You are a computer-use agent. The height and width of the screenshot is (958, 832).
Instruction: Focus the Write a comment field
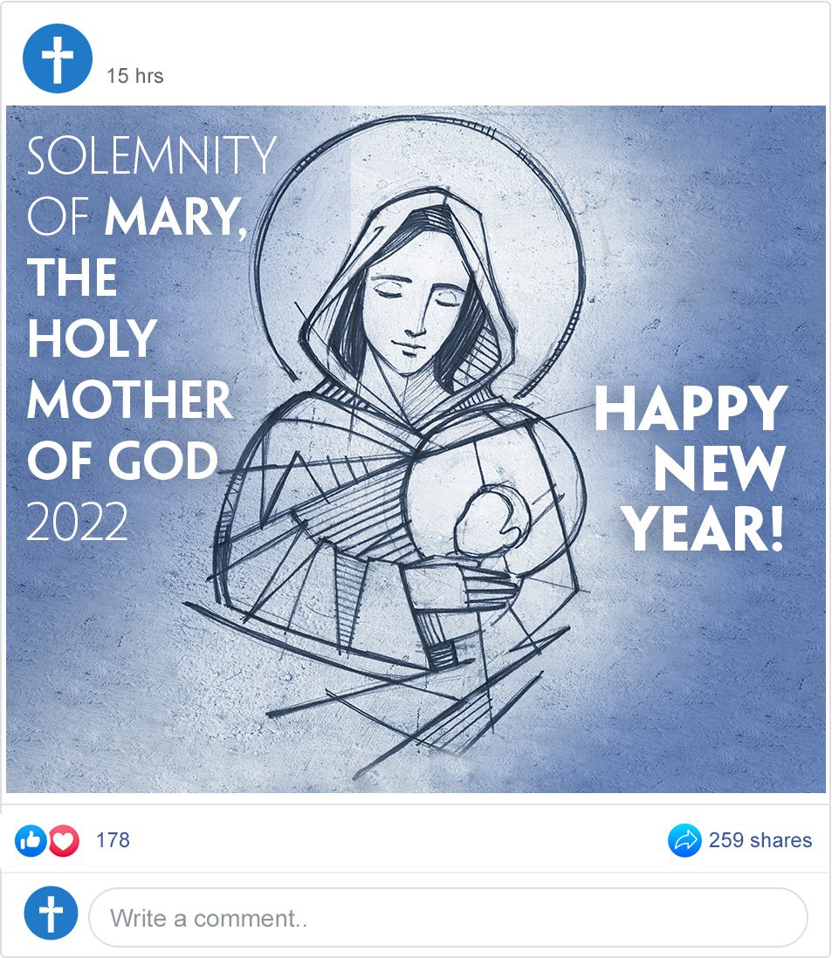(447, 918)
